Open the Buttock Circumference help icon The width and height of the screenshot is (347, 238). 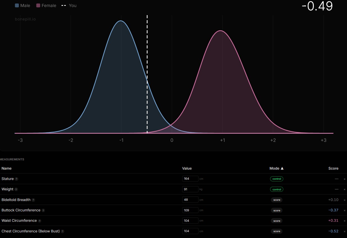click(x=43, y=210)
